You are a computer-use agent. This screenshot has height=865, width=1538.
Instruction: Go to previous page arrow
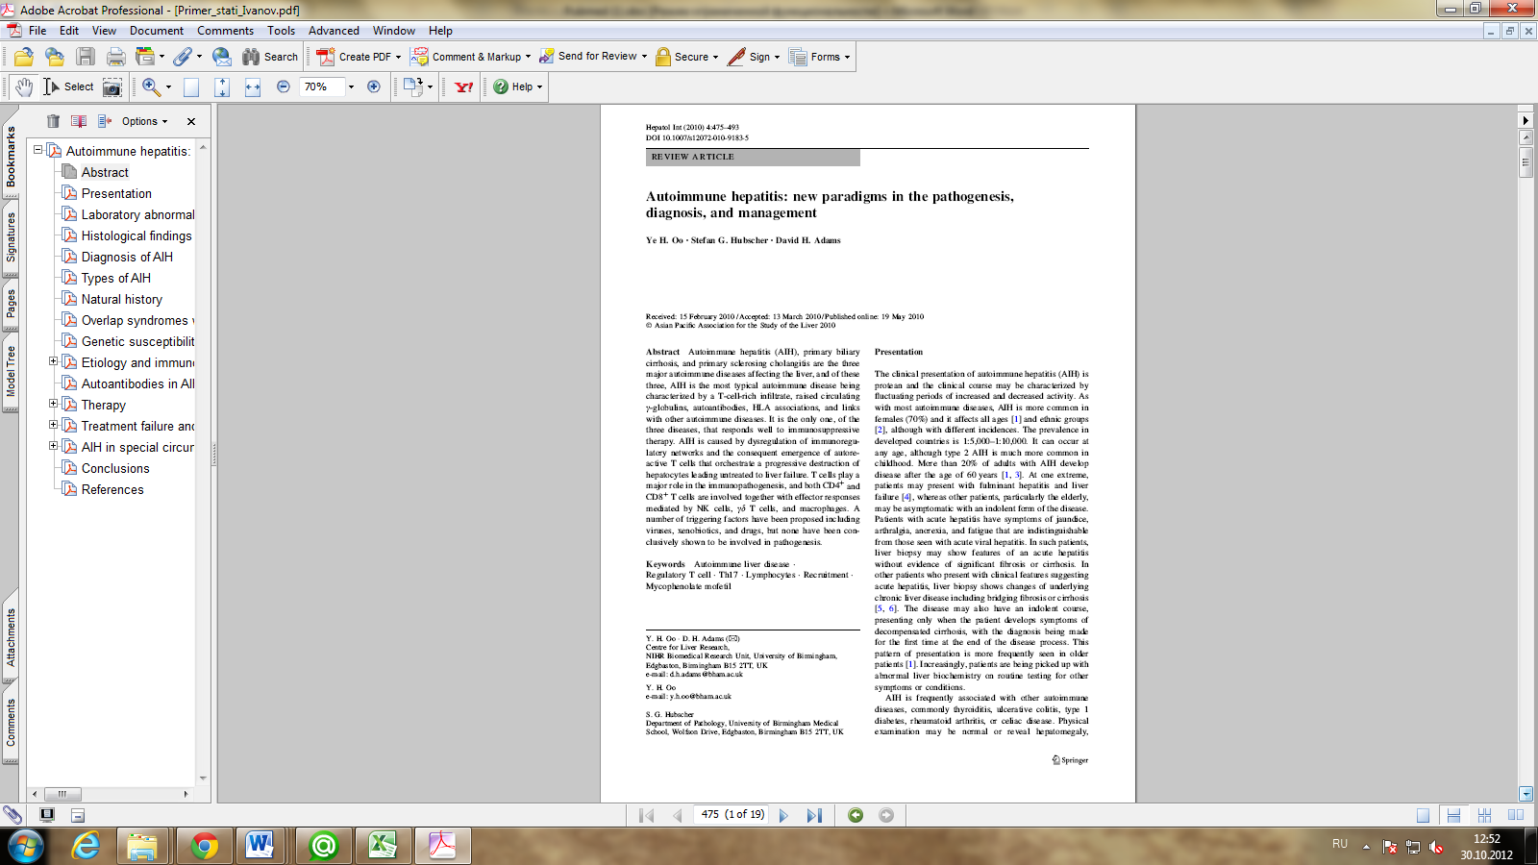coord(678,815)
